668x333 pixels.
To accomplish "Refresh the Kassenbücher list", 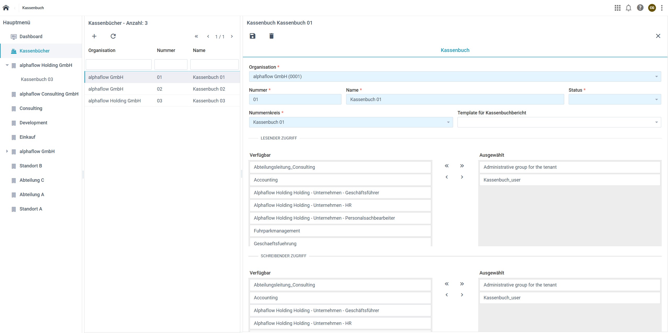I will tap(113, 36).
